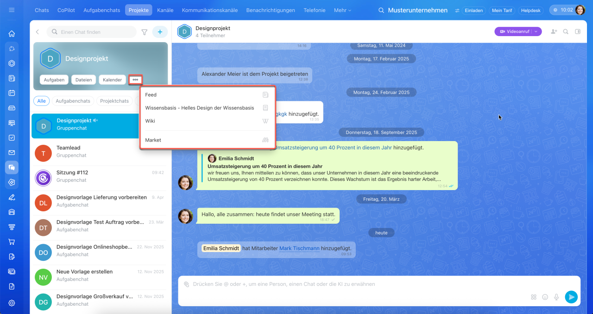593x314 pixels.
Task: Switch to the CoPilot tab
Action: click(x=66, y=10)
